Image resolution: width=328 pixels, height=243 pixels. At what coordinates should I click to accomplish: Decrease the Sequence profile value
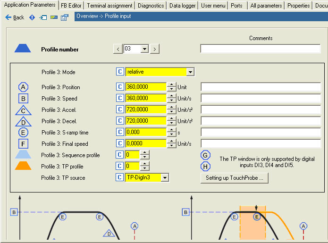pos(144,157)
